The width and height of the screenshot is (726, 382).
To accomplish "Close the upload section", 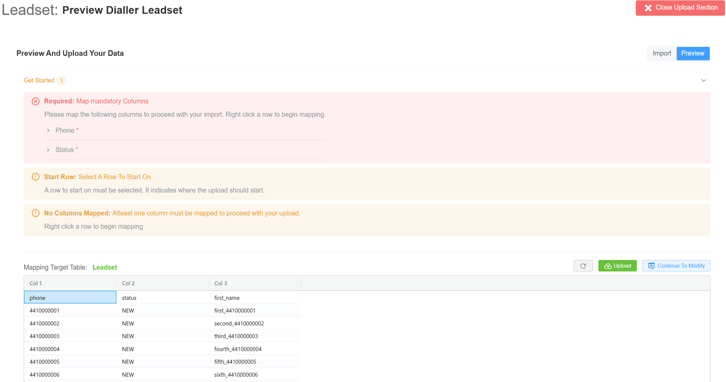I will point(680,8).
